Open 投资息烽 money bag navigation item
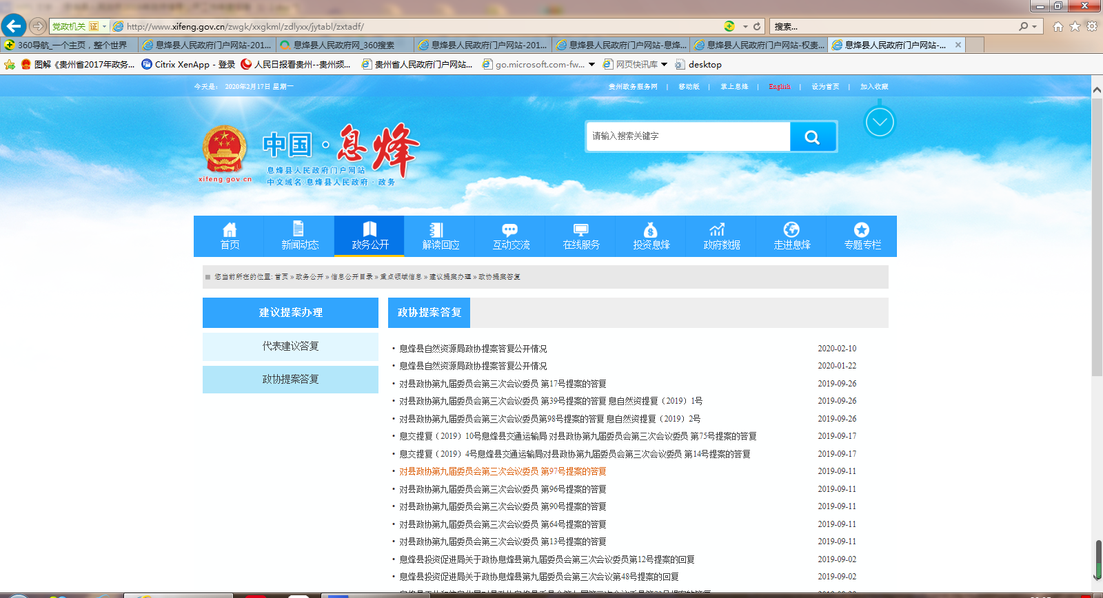The width and height of the screenshot is (1103, 598). [x=651, y=236]
